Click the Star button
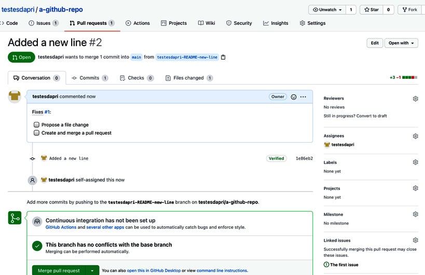Screen dimensions: 425x275 click(372, 10)
